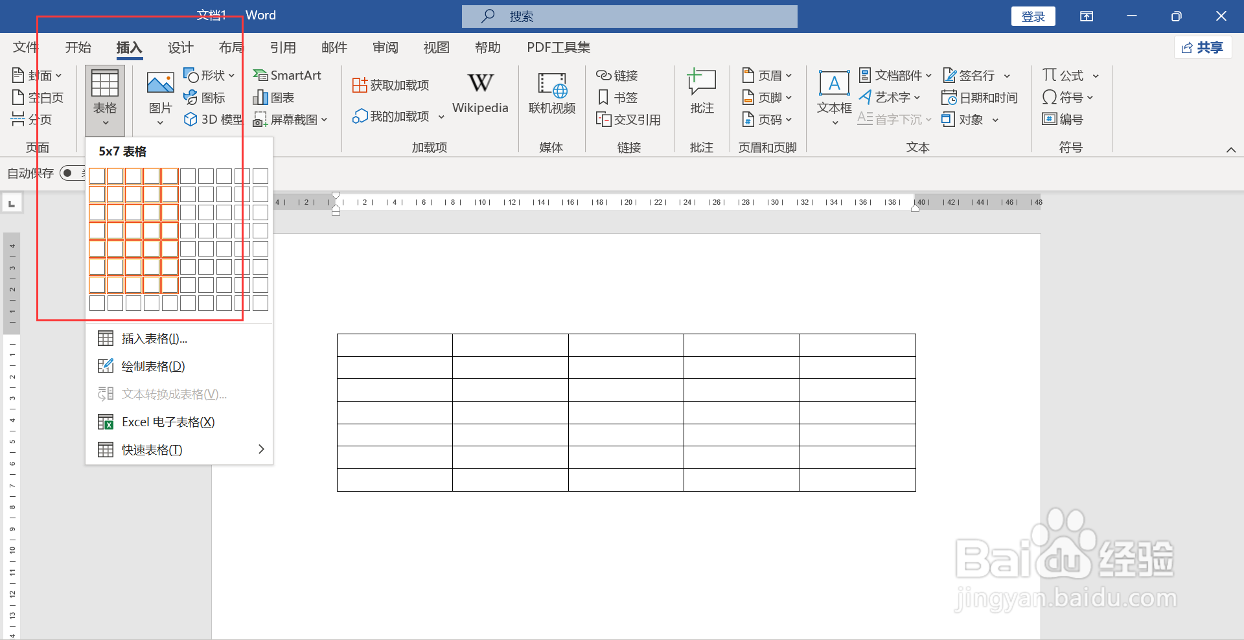Open Ribbon Display Options icon
1244x640 pixels.
[x=1087, y=16]
